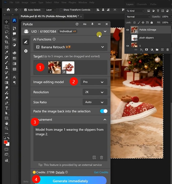
Task: Click the Generate immediately button
Action: tap(70, 181)
